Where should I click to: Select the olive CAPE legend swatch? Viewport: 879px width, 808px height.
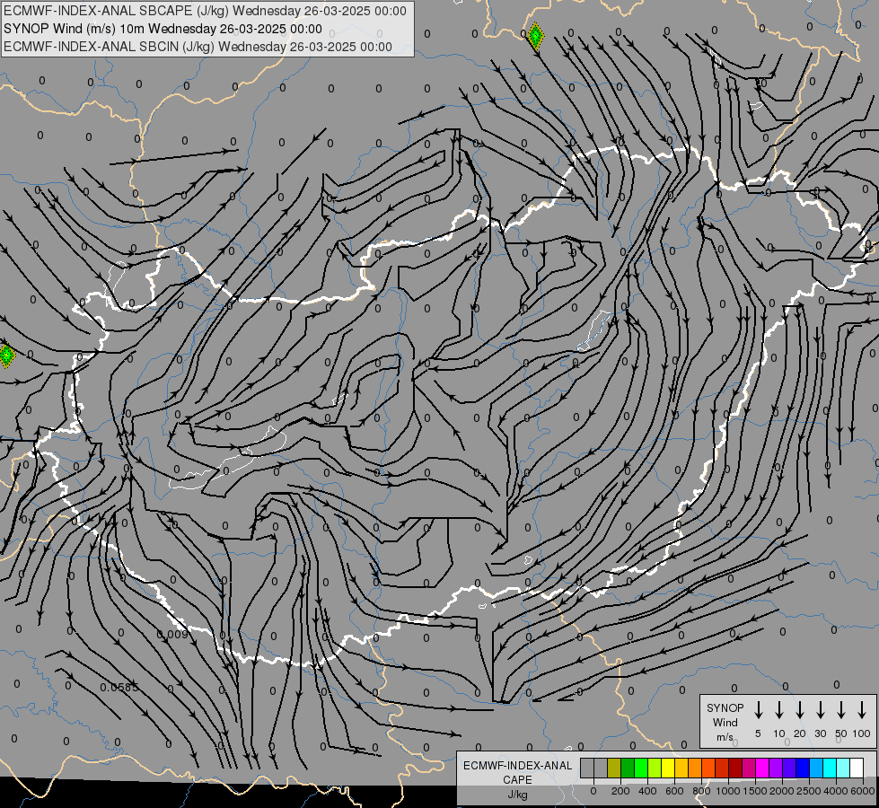(614, 768)
